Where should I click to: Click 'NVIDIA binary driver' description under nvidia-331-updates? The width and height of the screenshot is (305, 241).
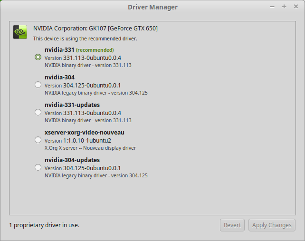(88, 120)
